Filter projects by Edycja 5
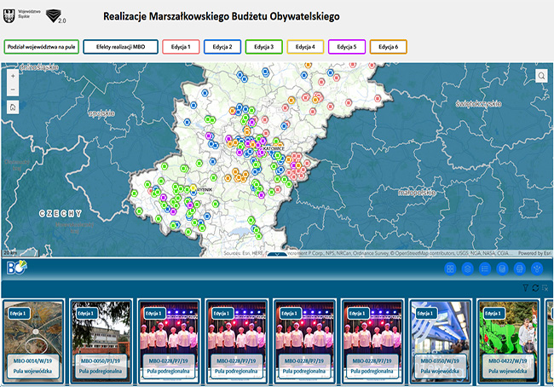The width and height of the screenshot is (554, 387). click(x=347, y=47)
